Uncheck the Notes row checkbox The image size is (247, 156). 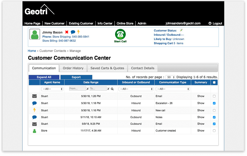coord(214,117)
